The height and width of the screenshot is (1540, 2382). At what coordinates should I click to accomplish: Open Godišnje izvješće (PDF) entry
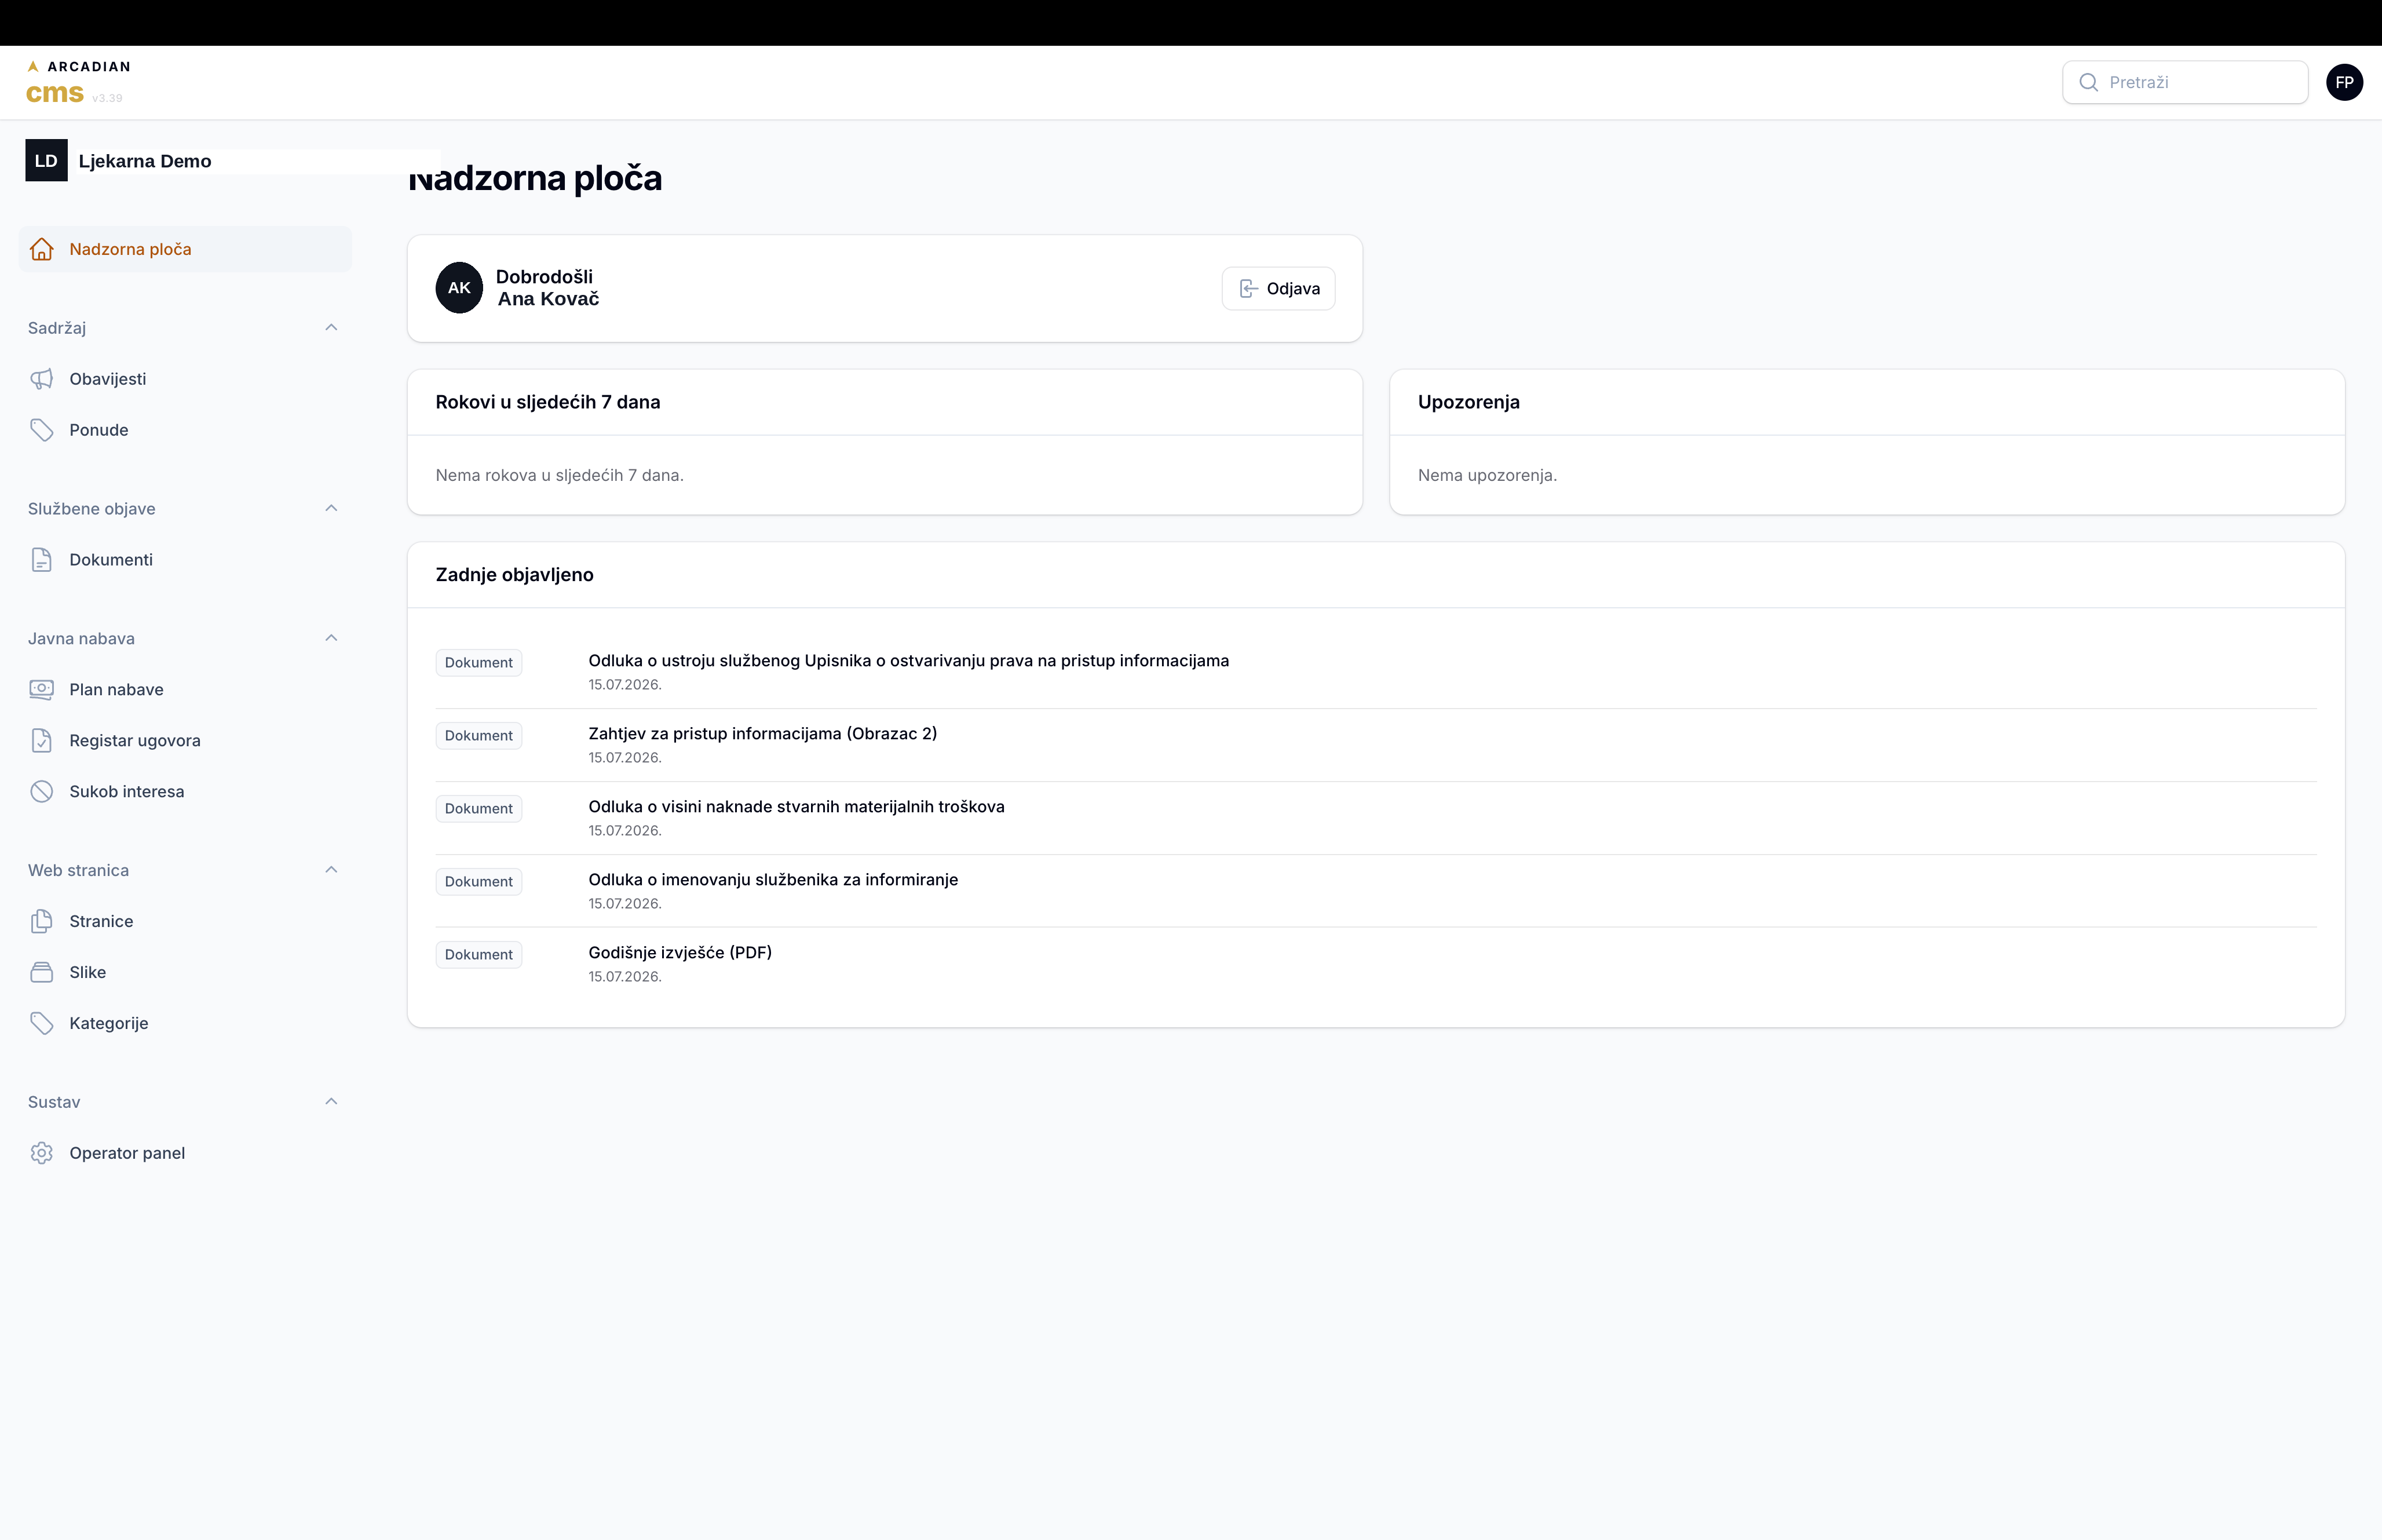(x=679, y=953)
